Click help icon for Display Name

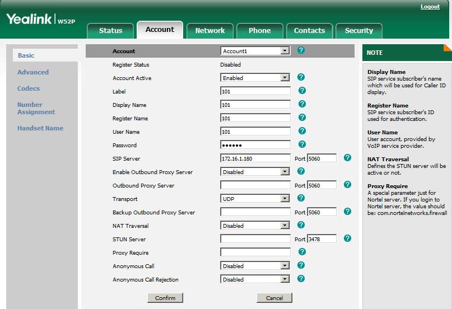pos(302,104)
